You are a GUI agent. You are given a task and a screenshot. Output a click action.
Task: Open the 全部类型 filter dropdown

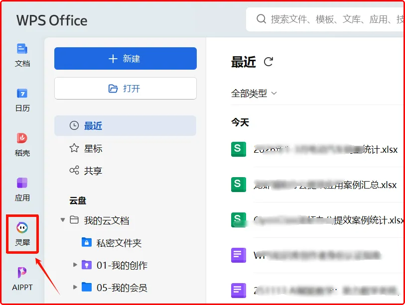pyautogui.click(x=254, y=94)
